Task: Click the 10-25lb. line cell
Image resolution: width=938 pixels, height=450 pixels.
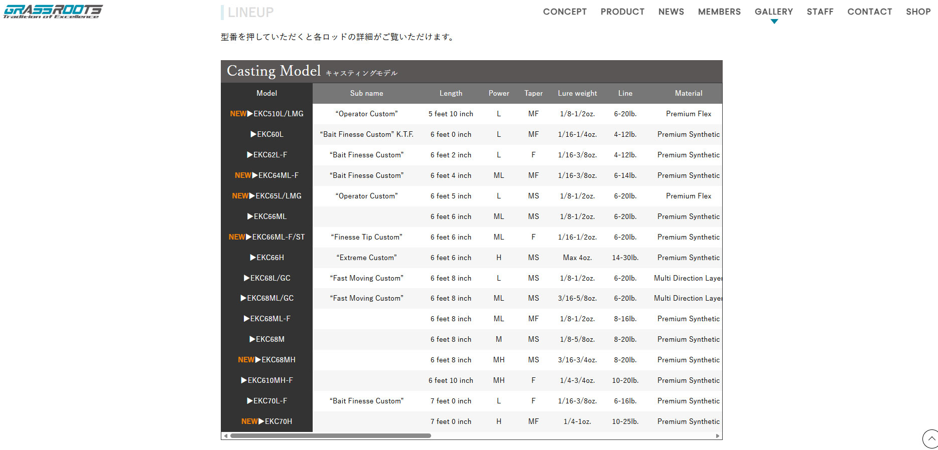Action: click(625, 421)
